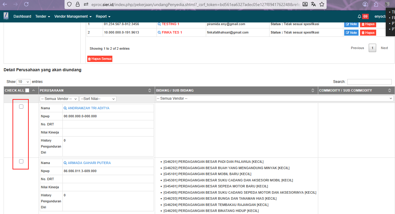This screenshot has width=395, height=214.
Task: Click the Hapus Semua button
Action: [x=100, y=59]
